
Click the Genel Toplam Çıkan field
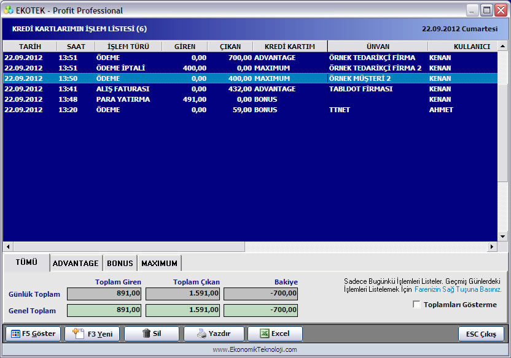coord(182,310)
